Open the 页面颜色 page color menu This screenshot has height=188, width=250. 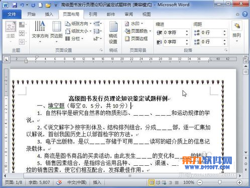point(138,31)
